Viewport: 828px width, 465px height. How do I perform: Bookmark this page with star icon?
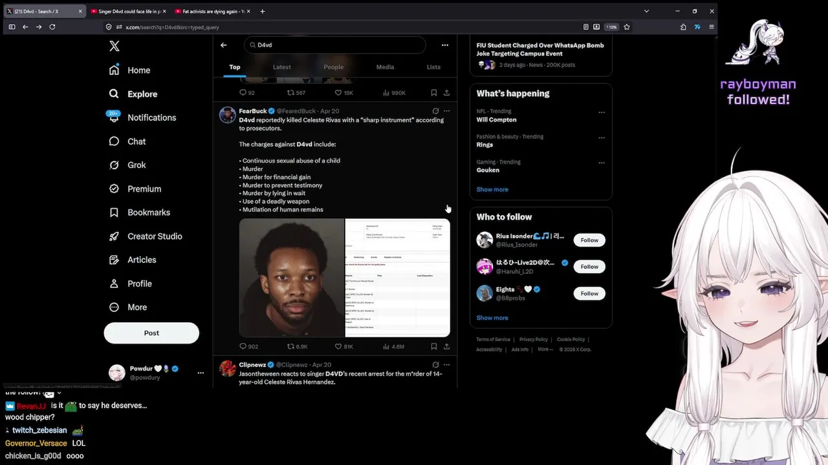coord(627,27)
